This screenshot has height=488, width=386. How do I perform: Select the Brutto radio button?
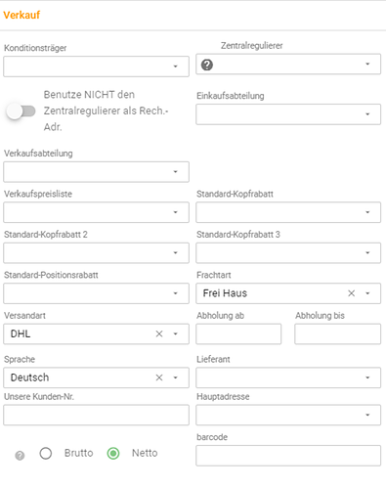coord(46,453)
